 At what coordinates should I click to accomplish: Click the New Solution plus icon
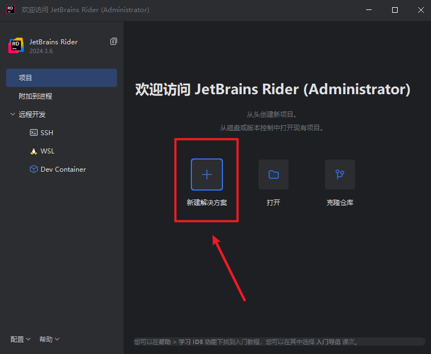207,175
